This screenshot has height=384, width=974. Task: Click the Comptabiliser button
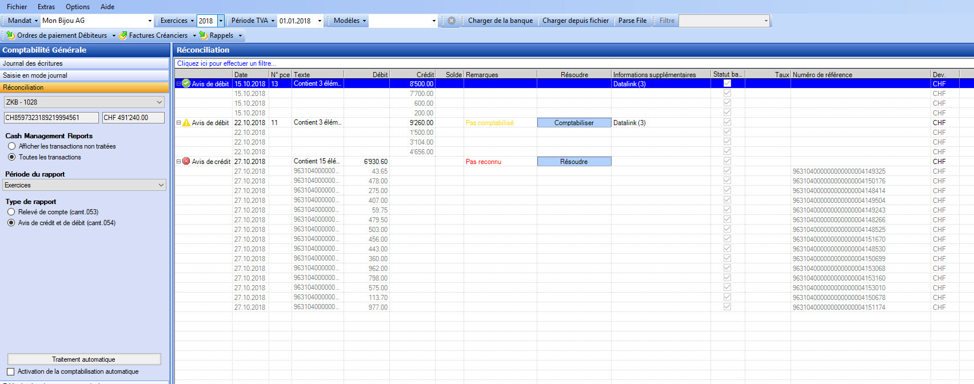[x=574, y=123]
